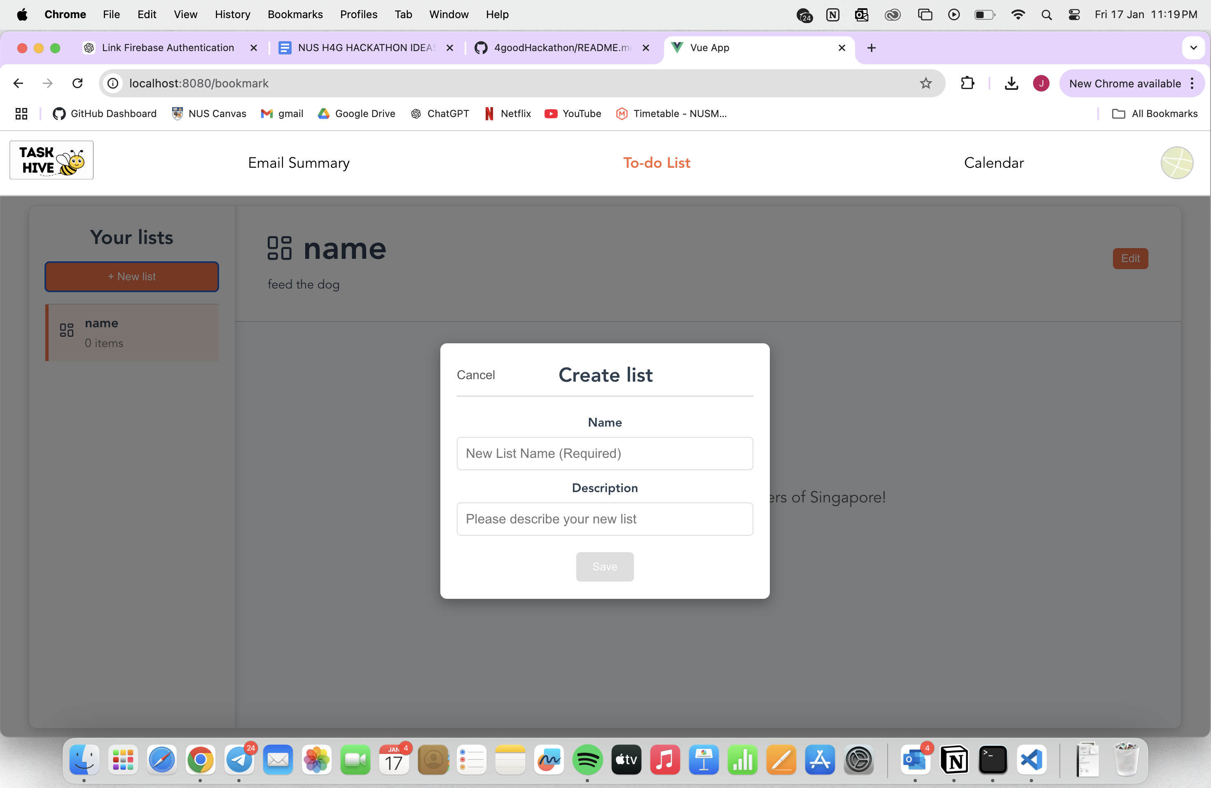Open Visual Studio Code in dock
The image size is (1211, 788).
(1031, 760)
